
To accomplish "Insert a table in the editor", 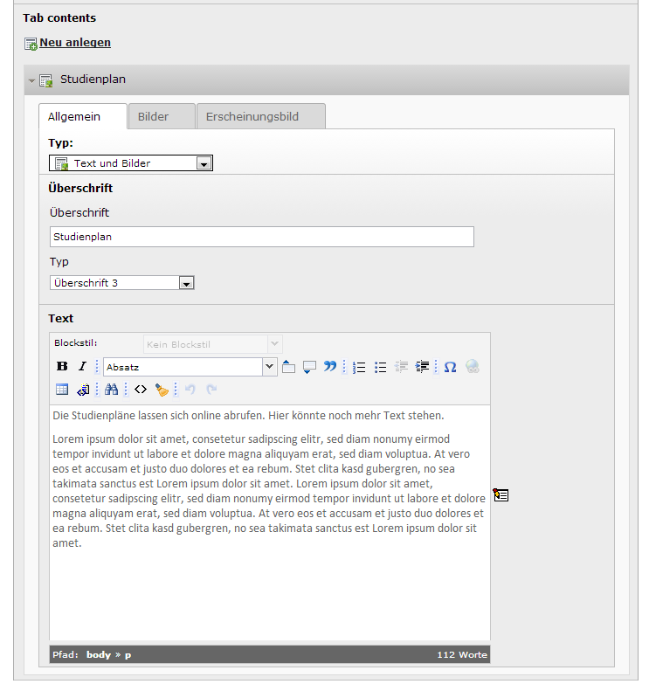I will pyautogui.click(x=62, y=390).
